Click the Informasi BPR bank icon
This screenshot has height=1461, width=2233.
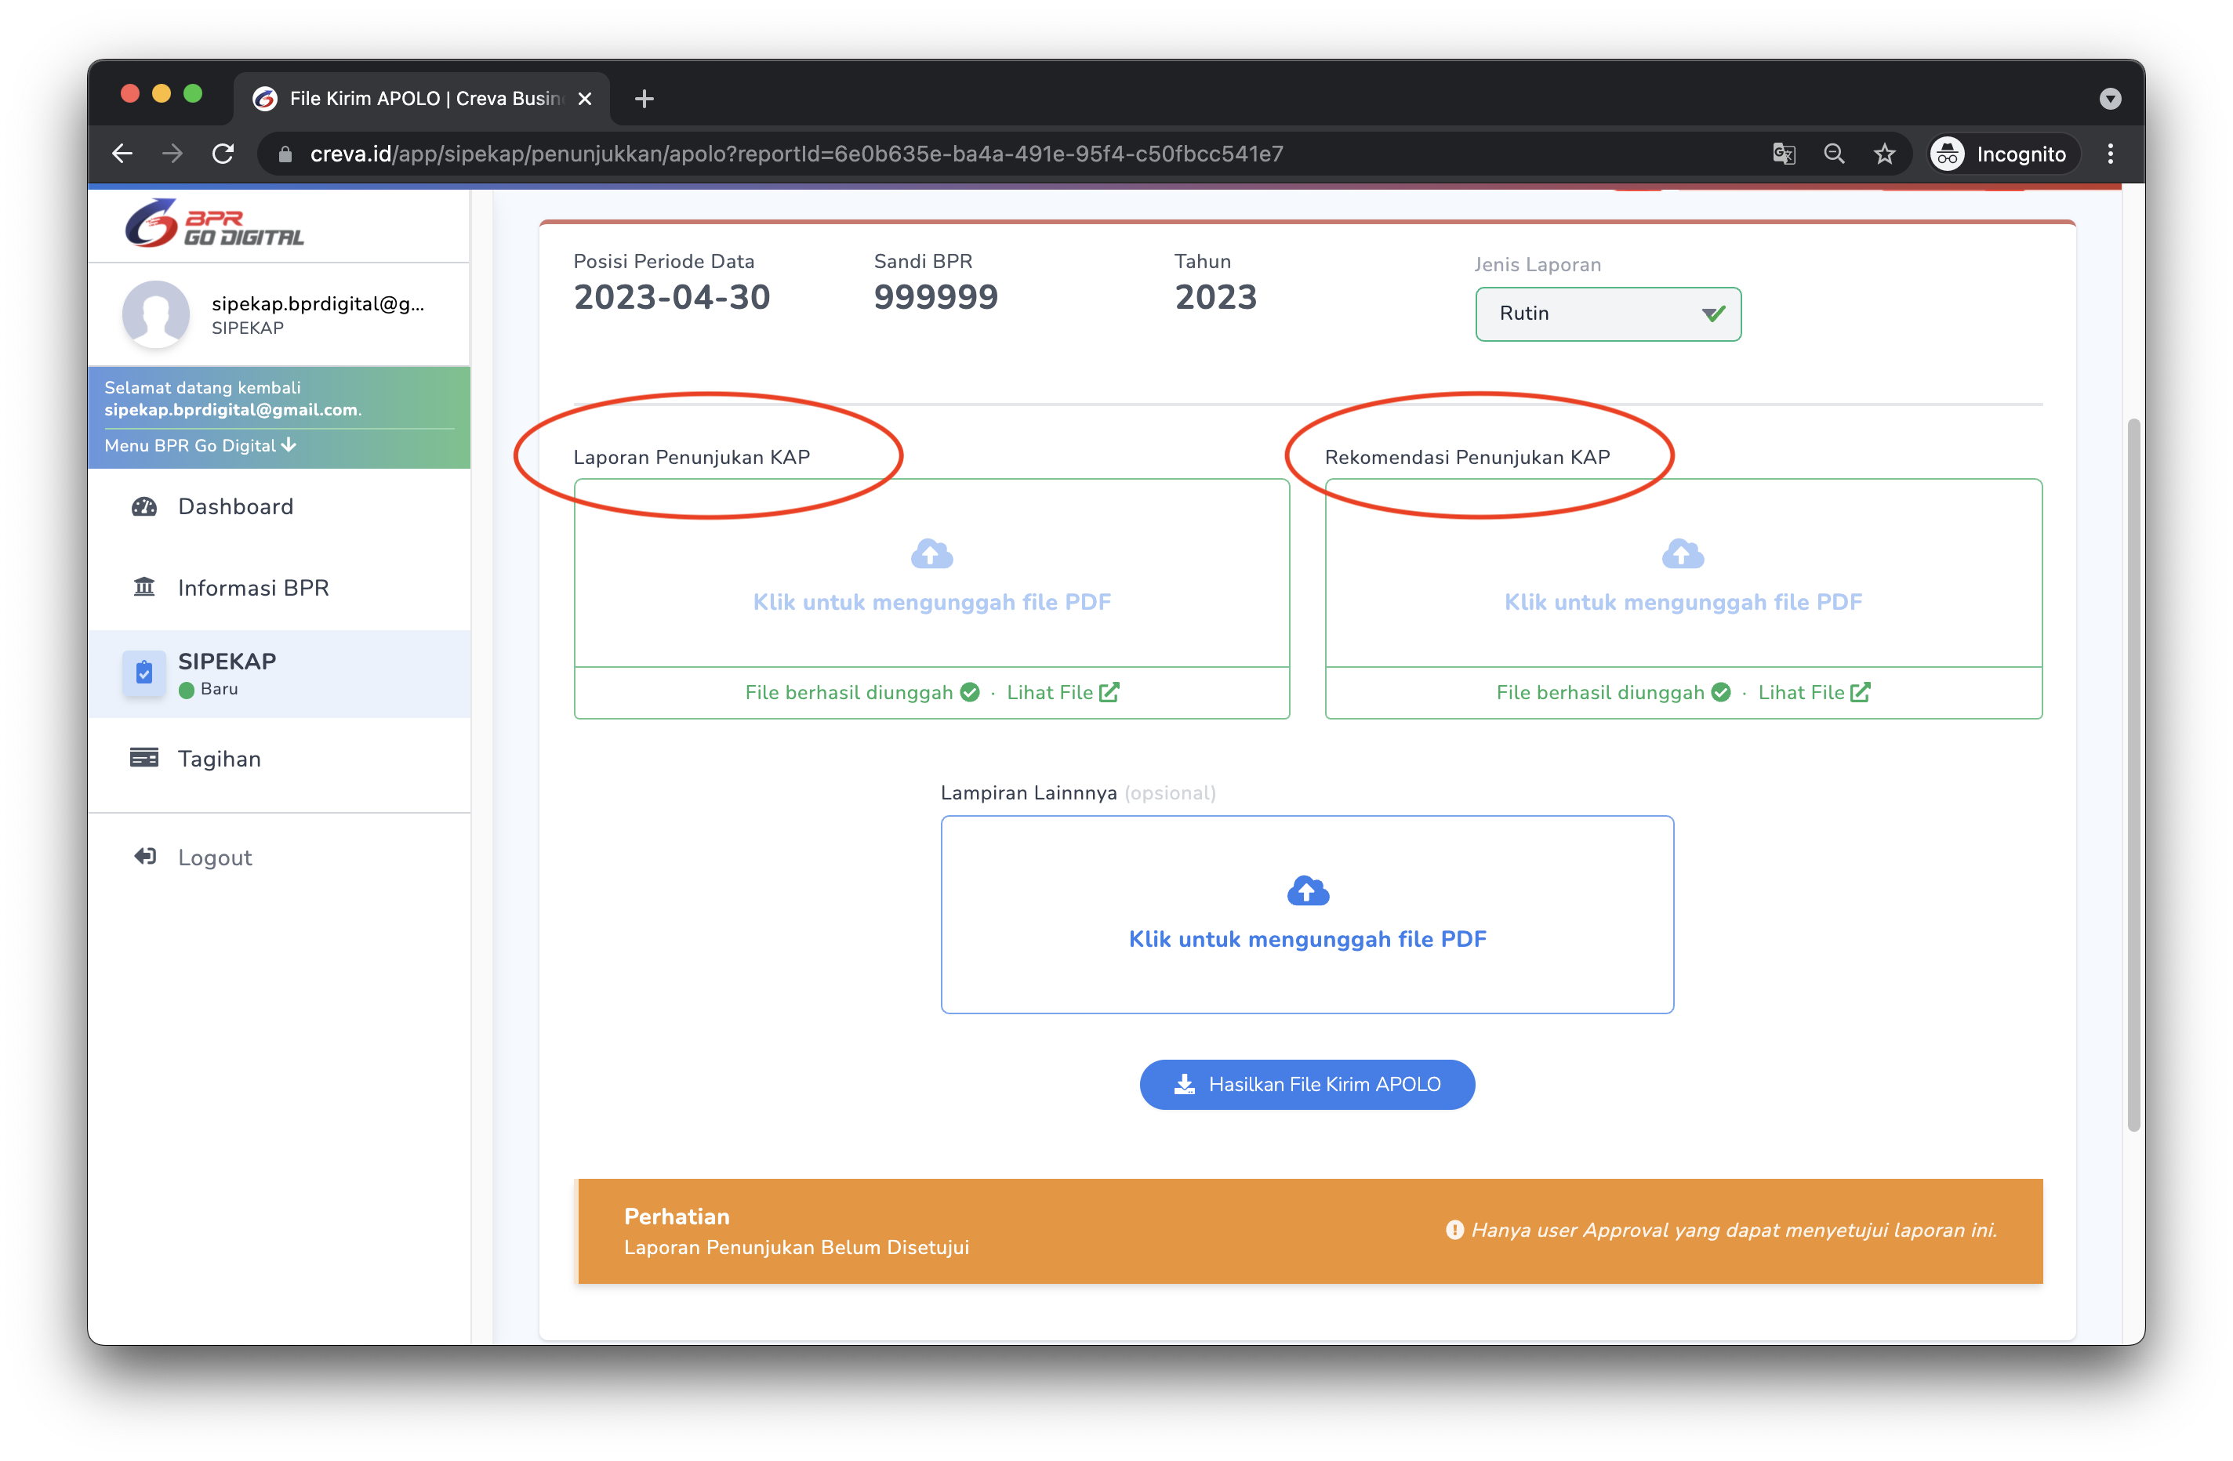click(x=143, y=587)
